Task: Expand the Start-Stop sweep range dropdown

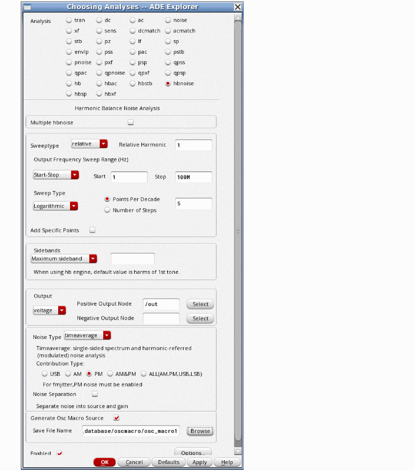Action: pos(56,175)
